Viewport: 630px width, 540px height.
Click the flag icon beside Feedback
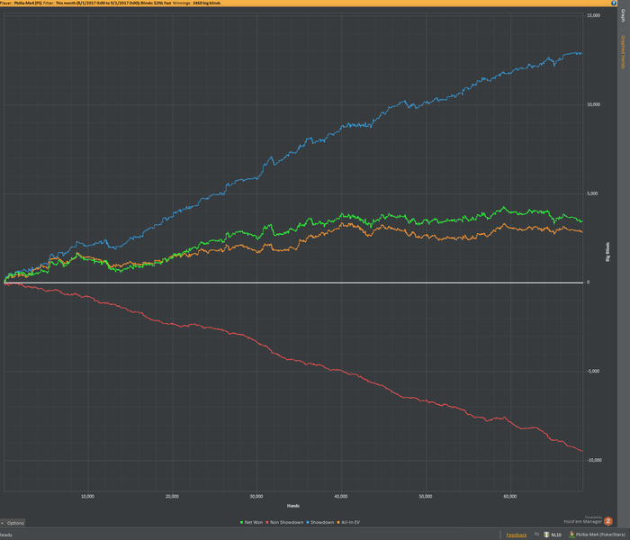(536, 535)
